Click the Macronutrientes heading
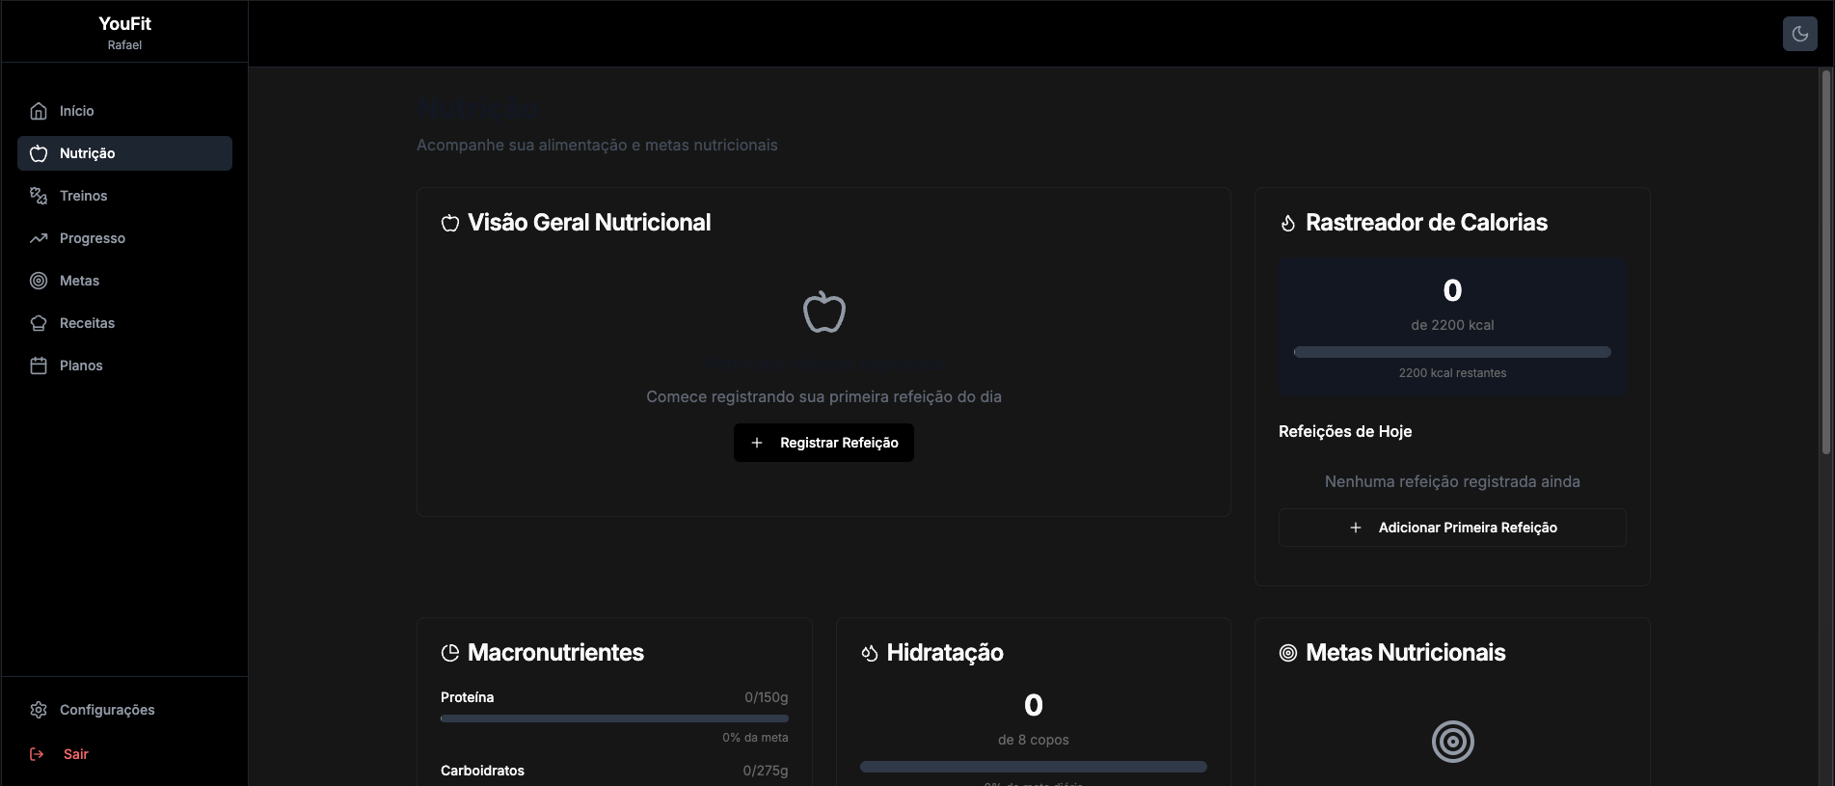 coord(555,653)
